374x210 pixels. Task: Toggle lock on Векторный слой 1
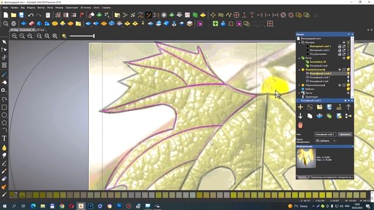340,46
